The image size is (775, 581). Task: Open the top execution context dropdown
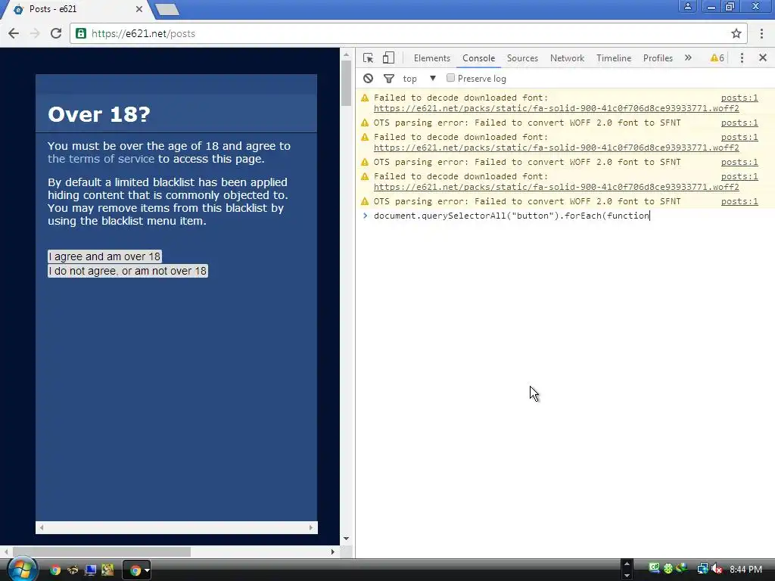click(x=419, y=79)
